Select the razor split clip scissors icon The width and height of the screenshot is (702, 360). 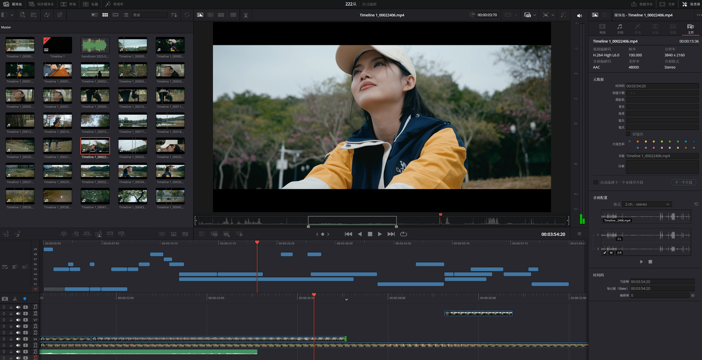coord(15,299)
